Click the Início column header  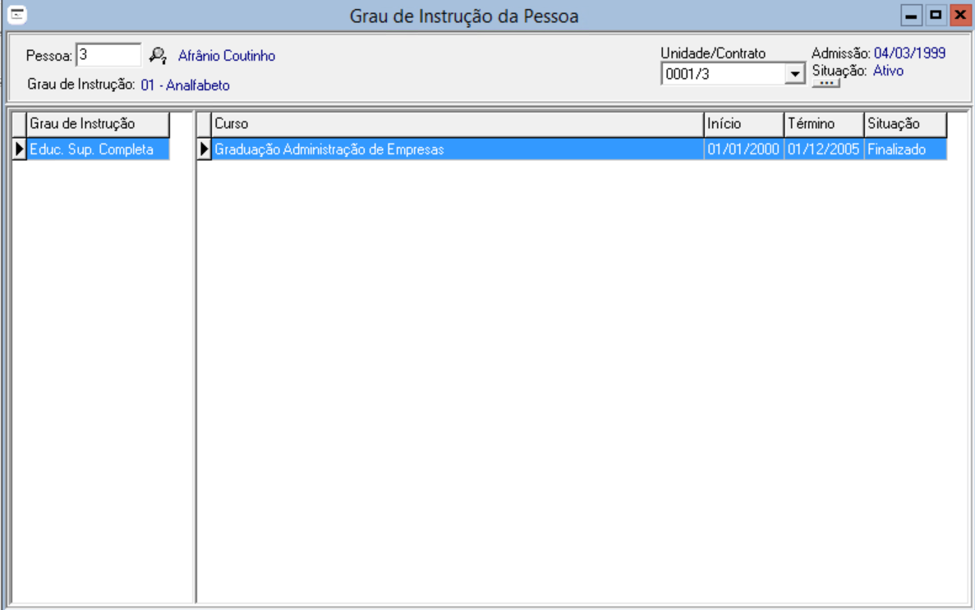coord(743,124)
